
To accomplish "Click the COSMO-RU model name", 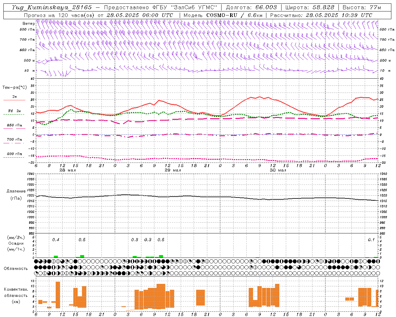I will (222, 15).
